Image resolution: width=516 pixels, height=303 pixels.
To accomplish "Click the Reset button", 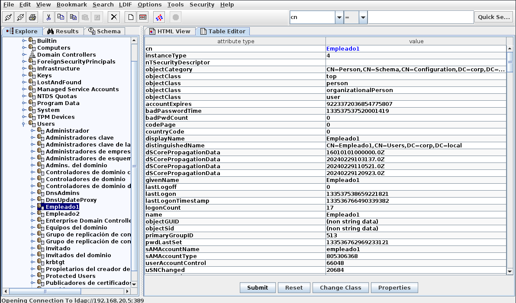I will 294,287.
